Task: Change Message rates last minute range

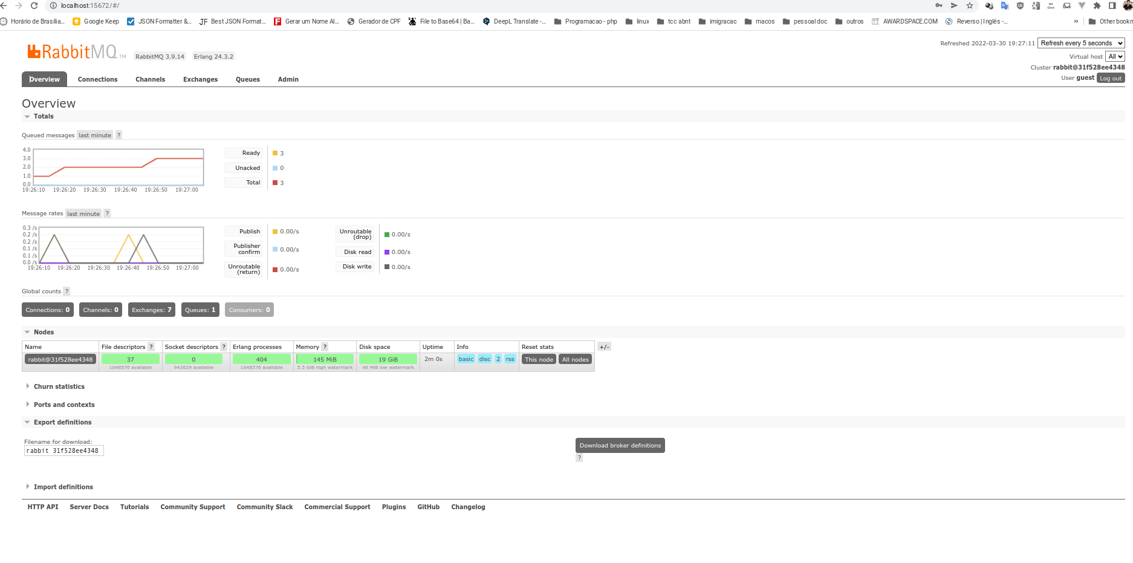Action: point(83,213)
